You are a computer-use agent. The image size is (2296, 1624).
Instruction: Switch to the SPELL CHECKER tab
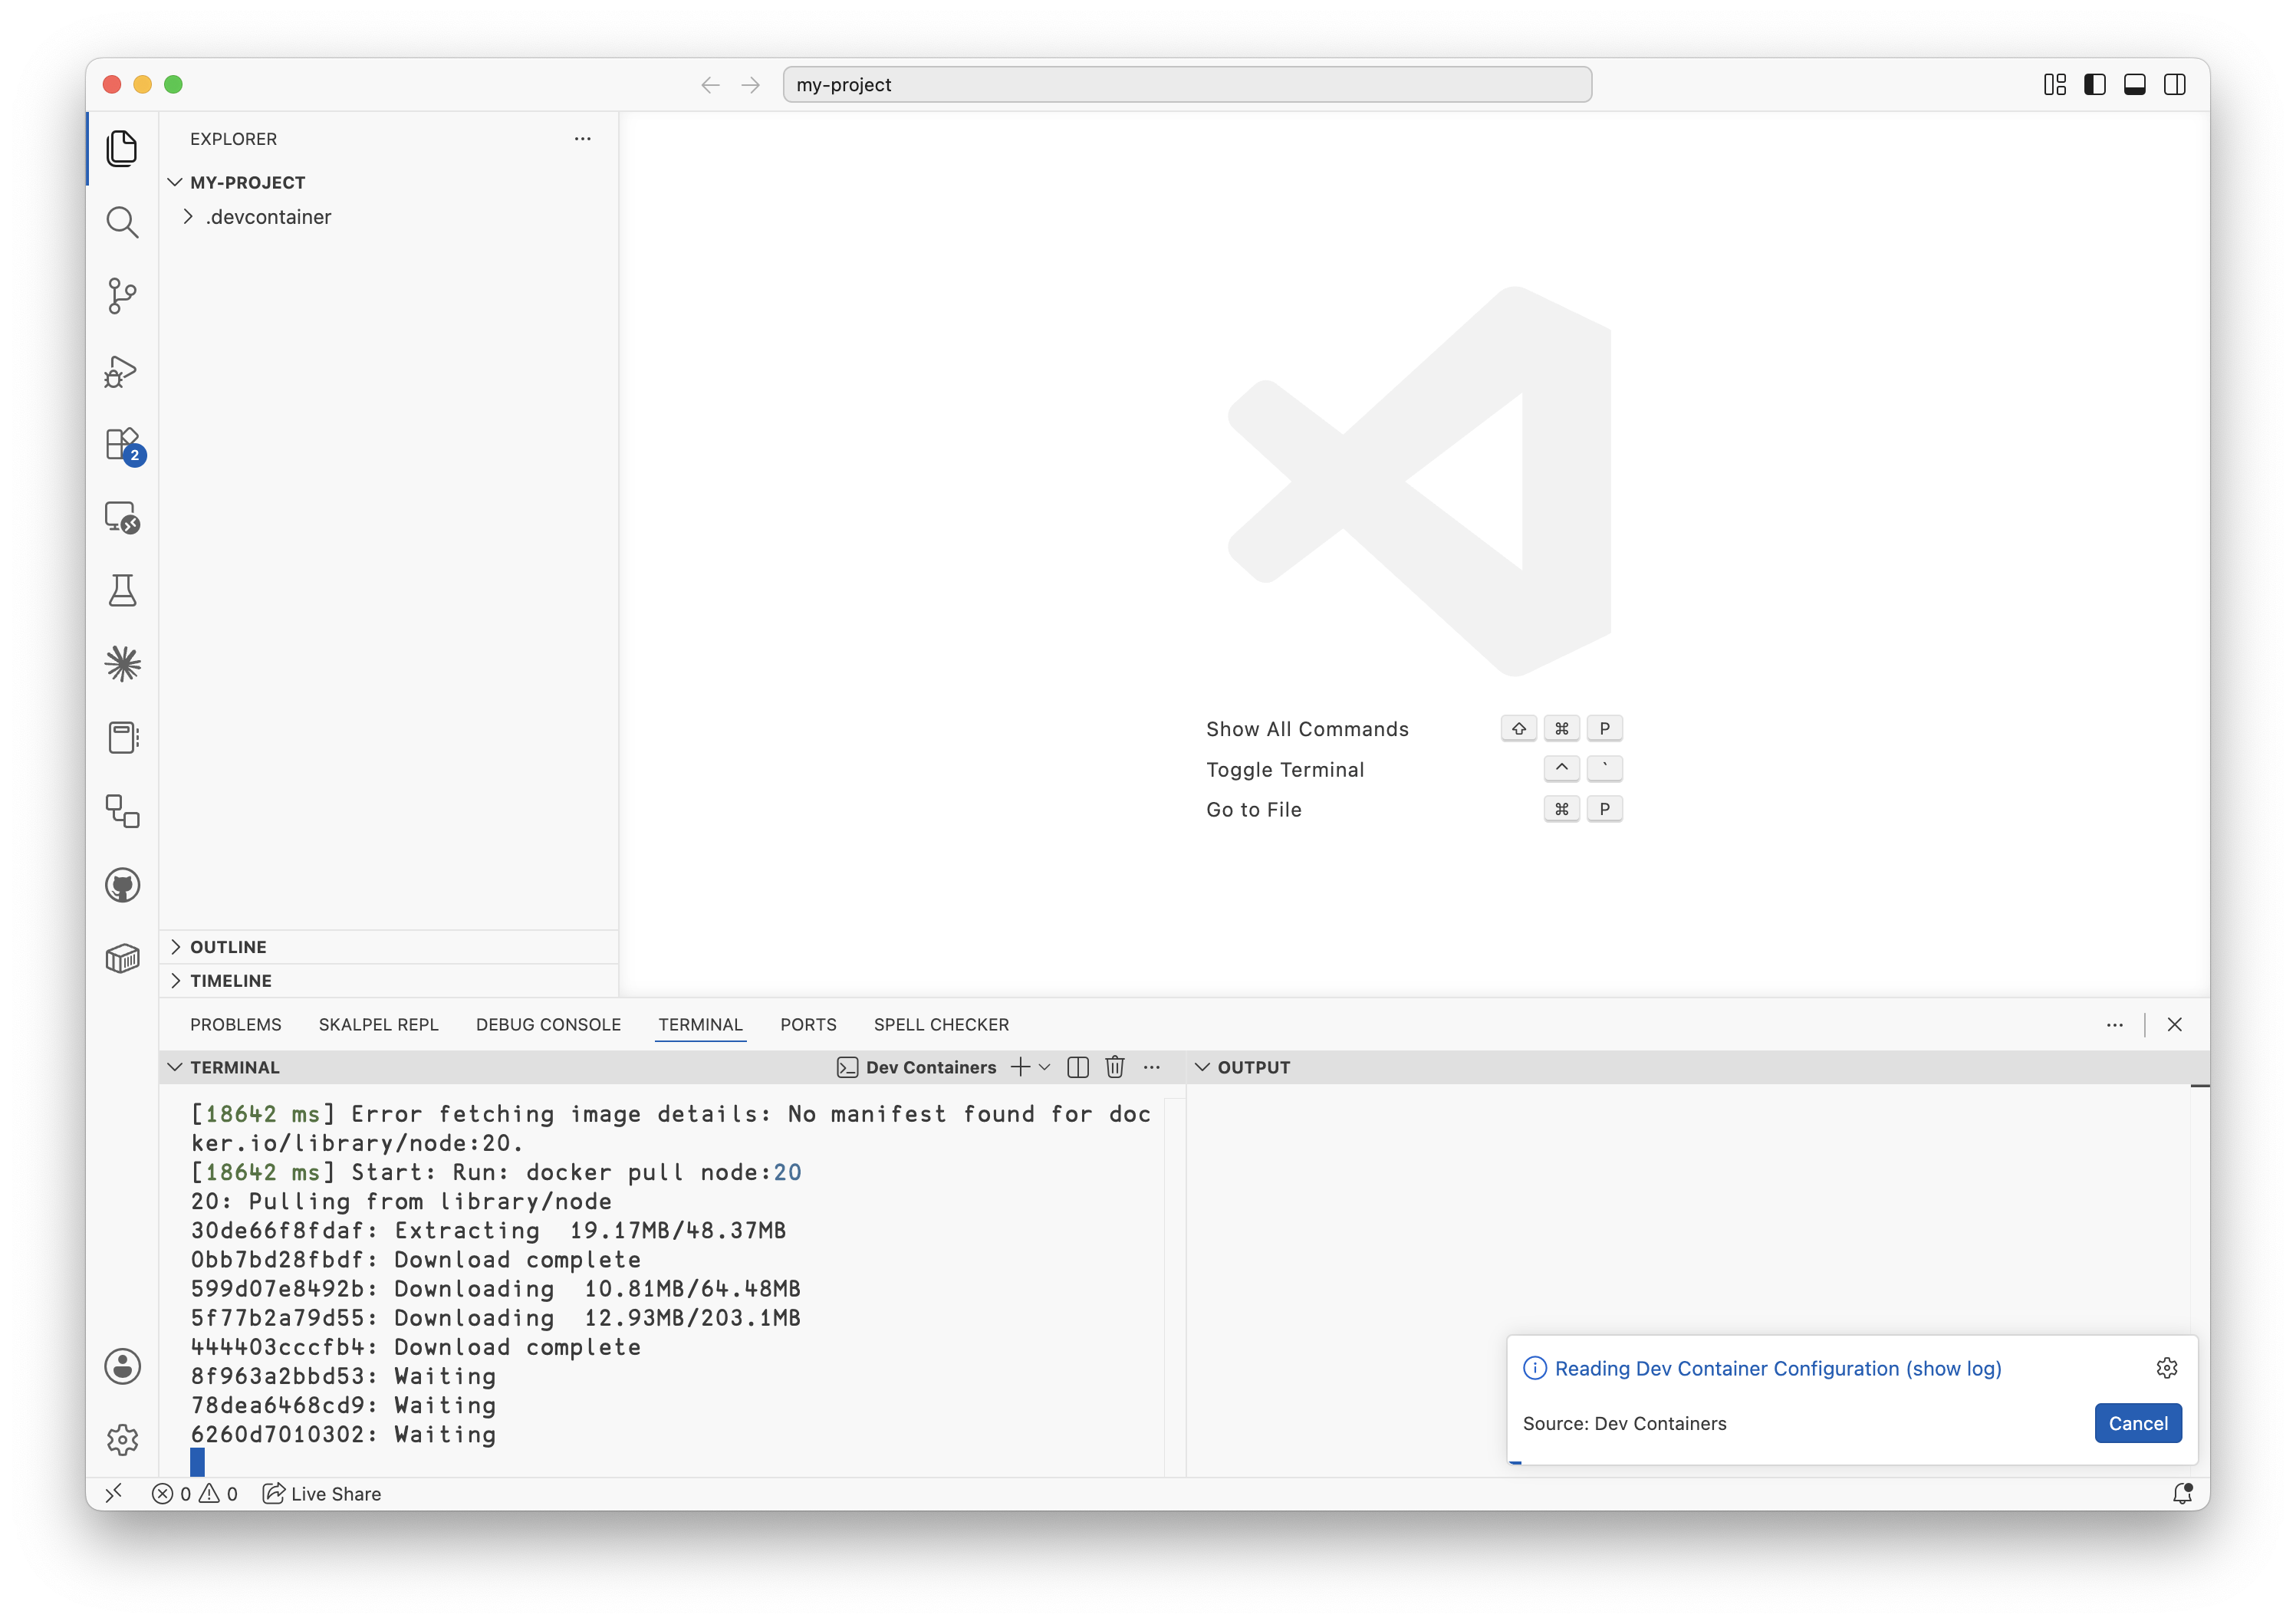942,1025
